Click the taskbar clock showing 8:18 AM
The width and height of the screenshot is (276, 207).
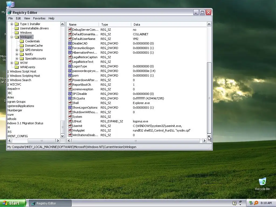click(x=266, y=203)
